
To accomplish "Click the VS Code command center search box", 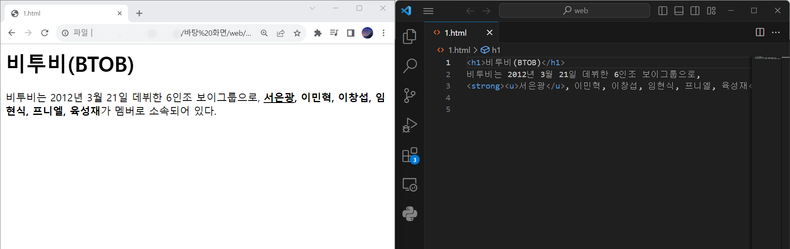I will click(x=574, y=11).
